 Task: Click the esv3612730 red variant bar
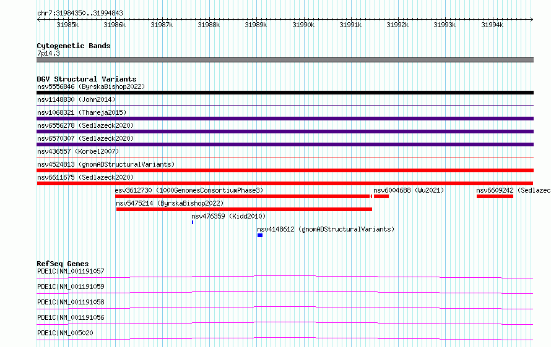pyautogui.click(x=243, y=196)
